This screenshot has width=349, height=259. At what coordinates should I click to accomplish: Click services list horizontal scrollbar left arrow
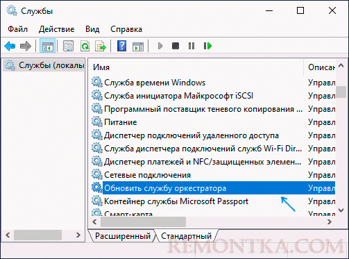pyautogui.click(x=94, y=222)
